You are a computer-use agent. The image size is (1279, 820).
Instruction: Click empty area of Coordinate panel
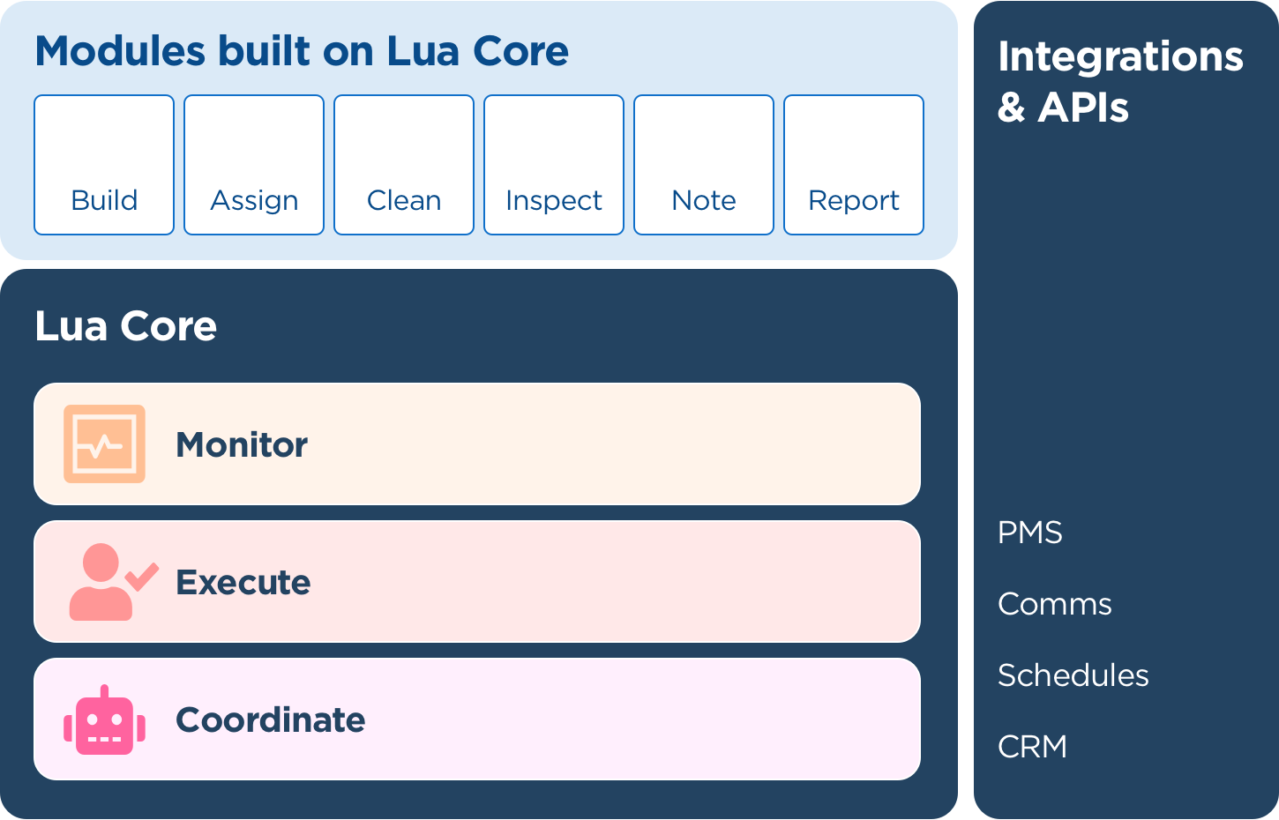[644, 719]
